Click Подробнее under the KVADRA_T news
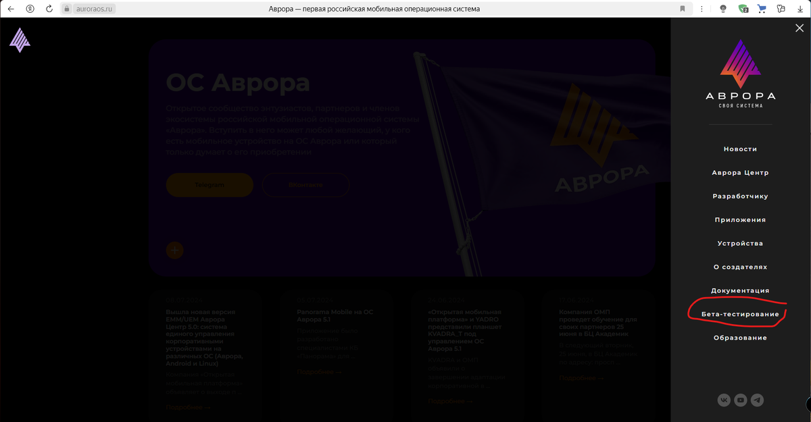 point(450,401)
